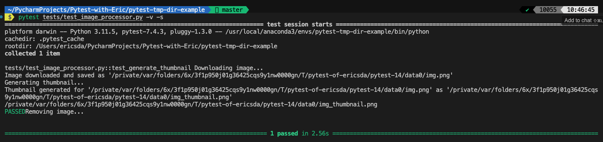Click the 10:46:45 clock segment
This screenshot has height=142, width=603.
click(x=581, y=10)
